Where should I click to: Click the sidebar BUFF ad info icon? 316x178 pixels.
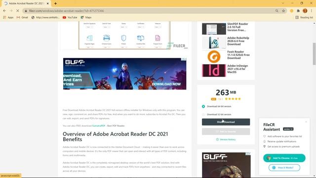pos(248,154)
